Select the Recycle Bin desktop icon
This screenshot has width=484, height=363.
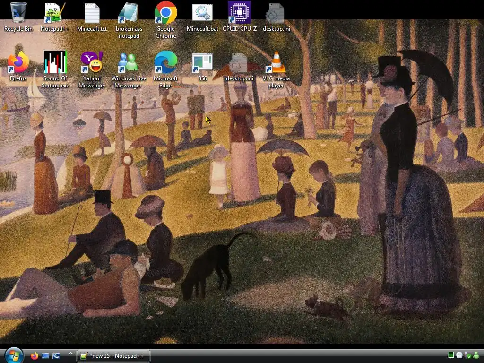18,17
